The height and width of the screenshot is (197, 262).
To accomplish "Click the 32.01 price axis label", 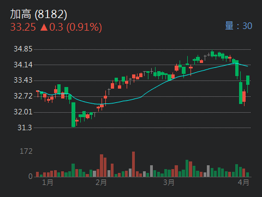I will coord(23,112).
